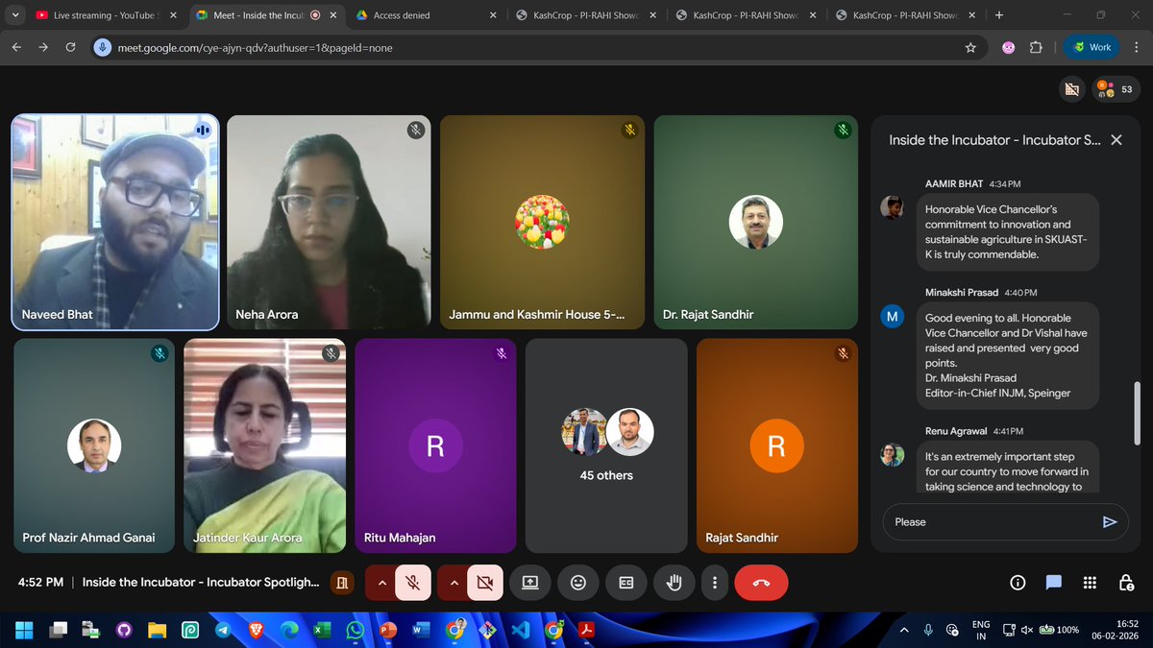Image resolution: width=1153 pixels, height=648 pixels.
Task: Open File Explorer from the taskbar
Action: (157, 630)
